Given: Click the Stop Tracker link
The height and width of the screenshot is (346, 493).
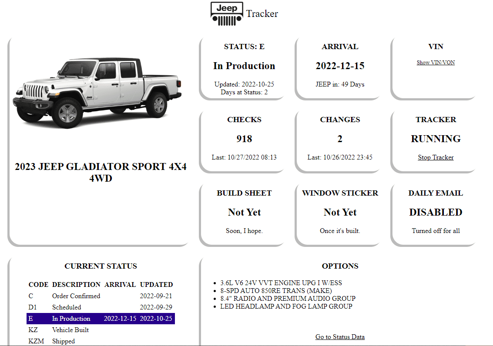Looking at the screenshot, I should (x=436, y=157).
